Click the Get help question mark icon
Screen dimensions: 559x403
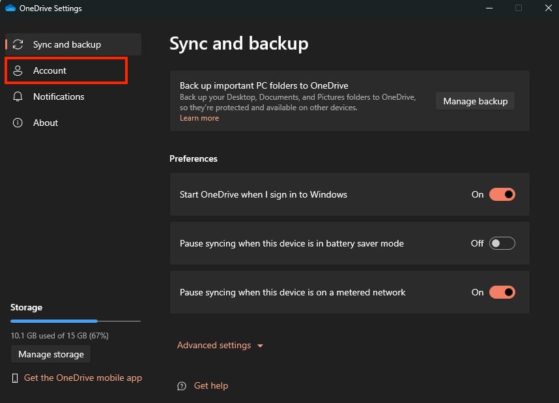[x=182, y=386]
